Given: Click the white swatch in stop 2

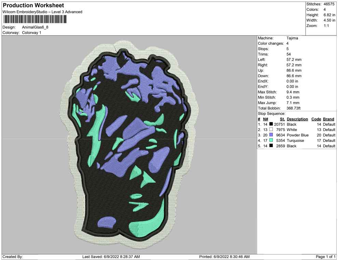Looking at the screenshot, I should [x=271, y=129].
